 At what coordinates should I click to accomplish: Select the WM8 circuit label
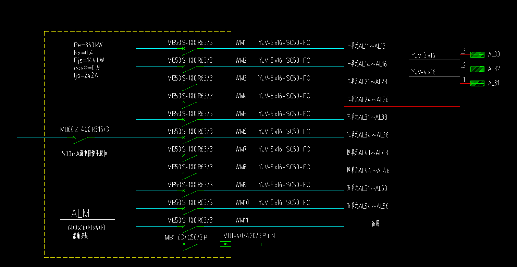241,167
